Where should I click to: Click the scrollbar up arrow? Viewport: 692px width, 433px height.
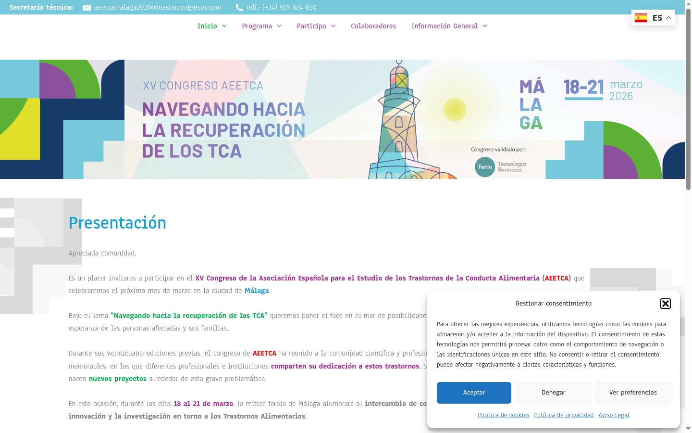click(x=688, y=3)
